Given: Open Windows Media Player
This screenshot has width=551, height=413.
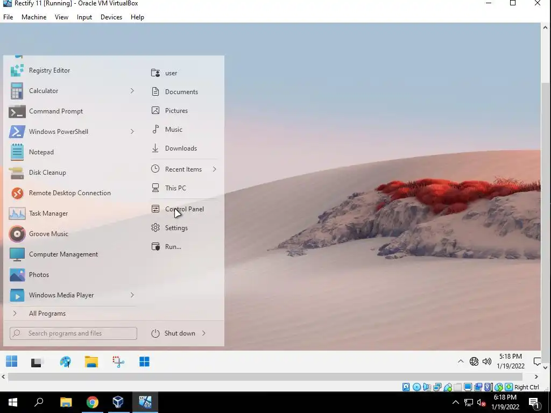Looking at the screenshot, I should point(61,295).
